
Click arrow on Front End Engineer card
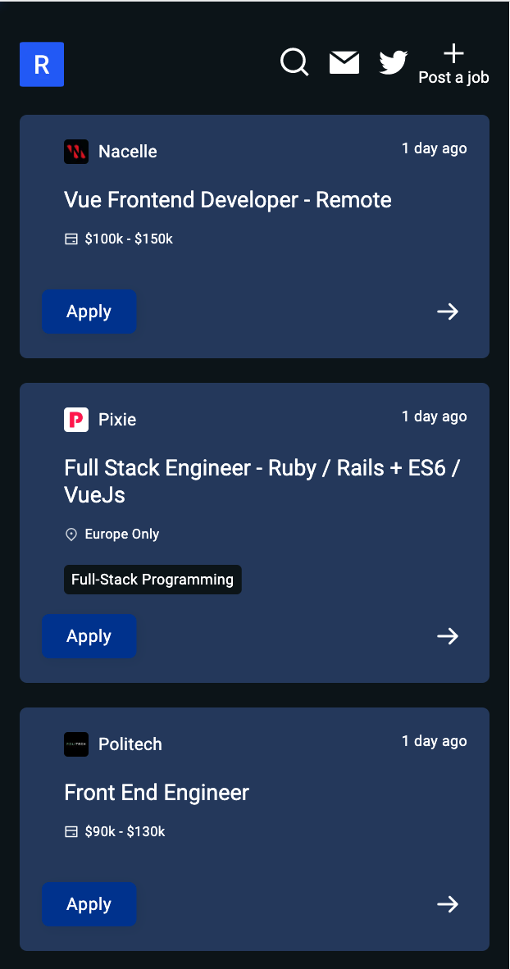(448, 904)
